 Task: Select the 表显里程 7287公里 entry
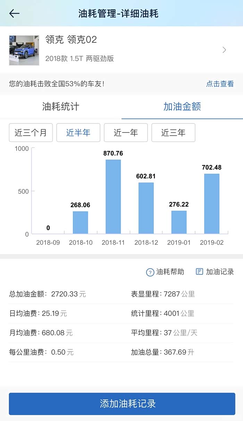(x=163, y=294)
